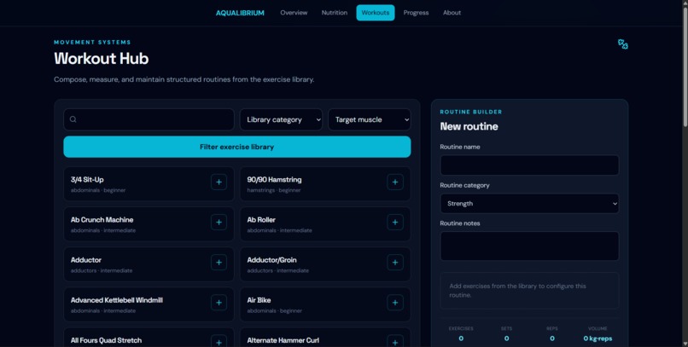The image size is (688, 347).
Task: Click the search magnifier icon
Action: 73,119
